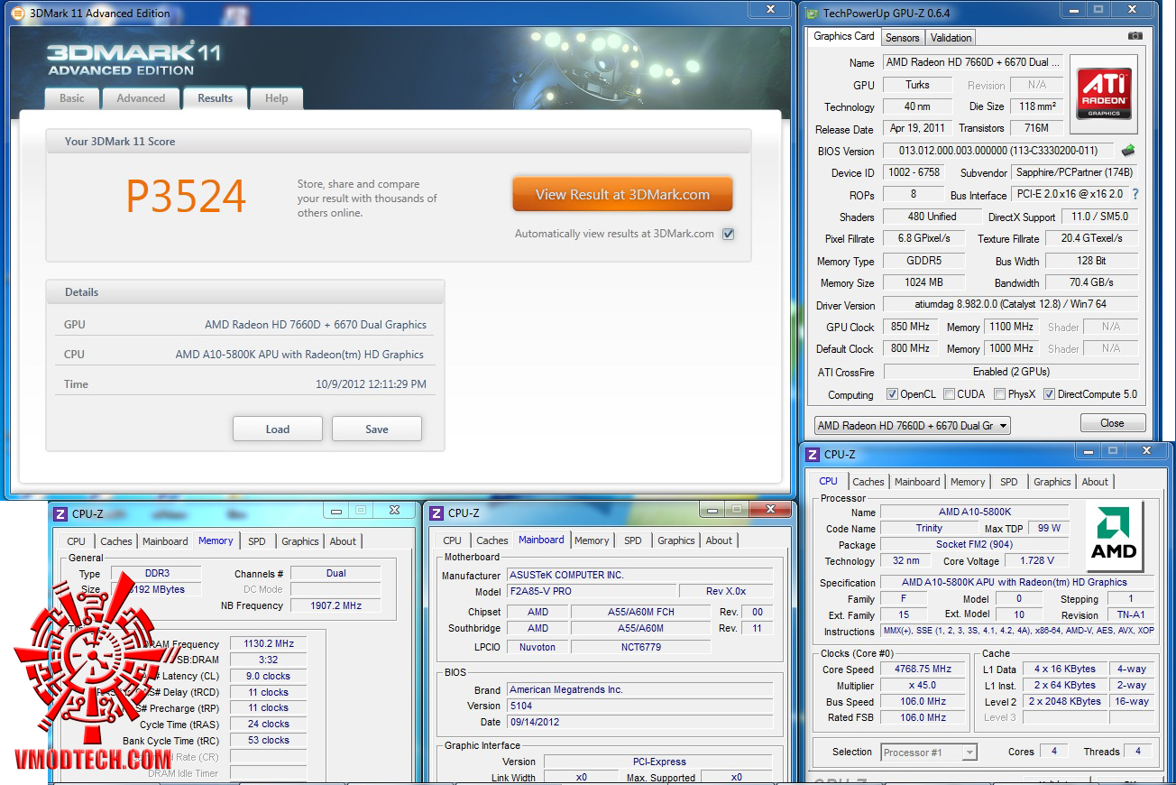The image size is (1176, 785).
Task: Click the Core Voltage value 1.728 V
Action: click(x=1036, y=560)
